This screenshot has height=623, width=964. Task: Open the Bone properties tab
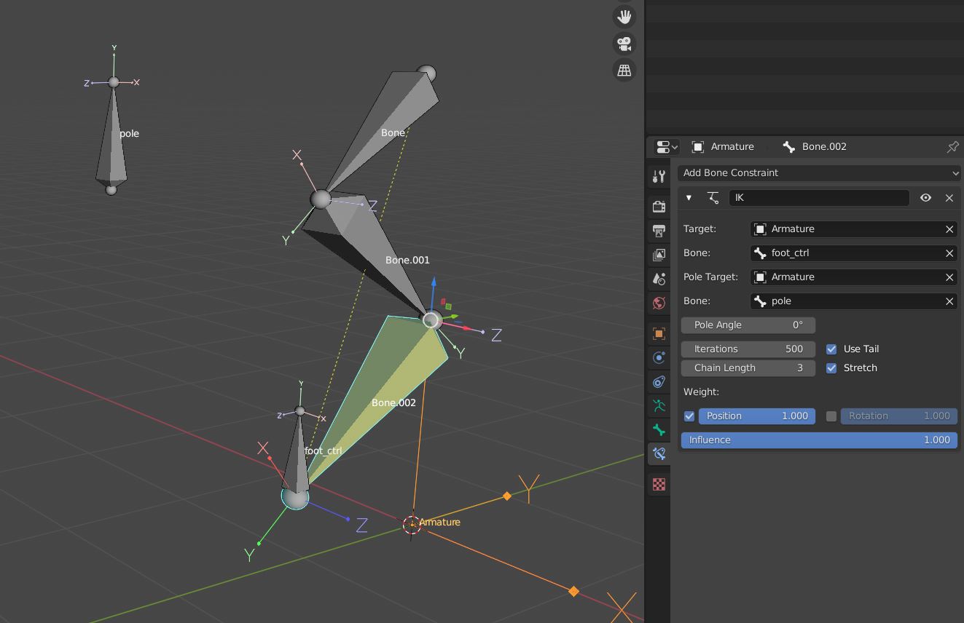(659, 429)
